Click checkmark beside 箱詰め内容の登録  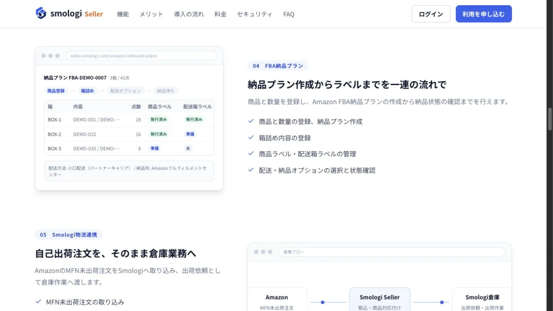click(x=251, y=137)
